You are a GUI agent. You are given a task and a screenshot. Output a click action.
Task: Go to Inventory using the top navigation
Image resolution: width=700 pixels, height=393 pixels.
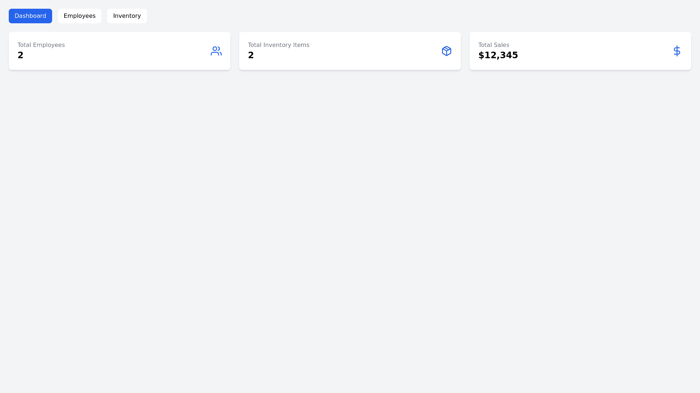(127, 16)
